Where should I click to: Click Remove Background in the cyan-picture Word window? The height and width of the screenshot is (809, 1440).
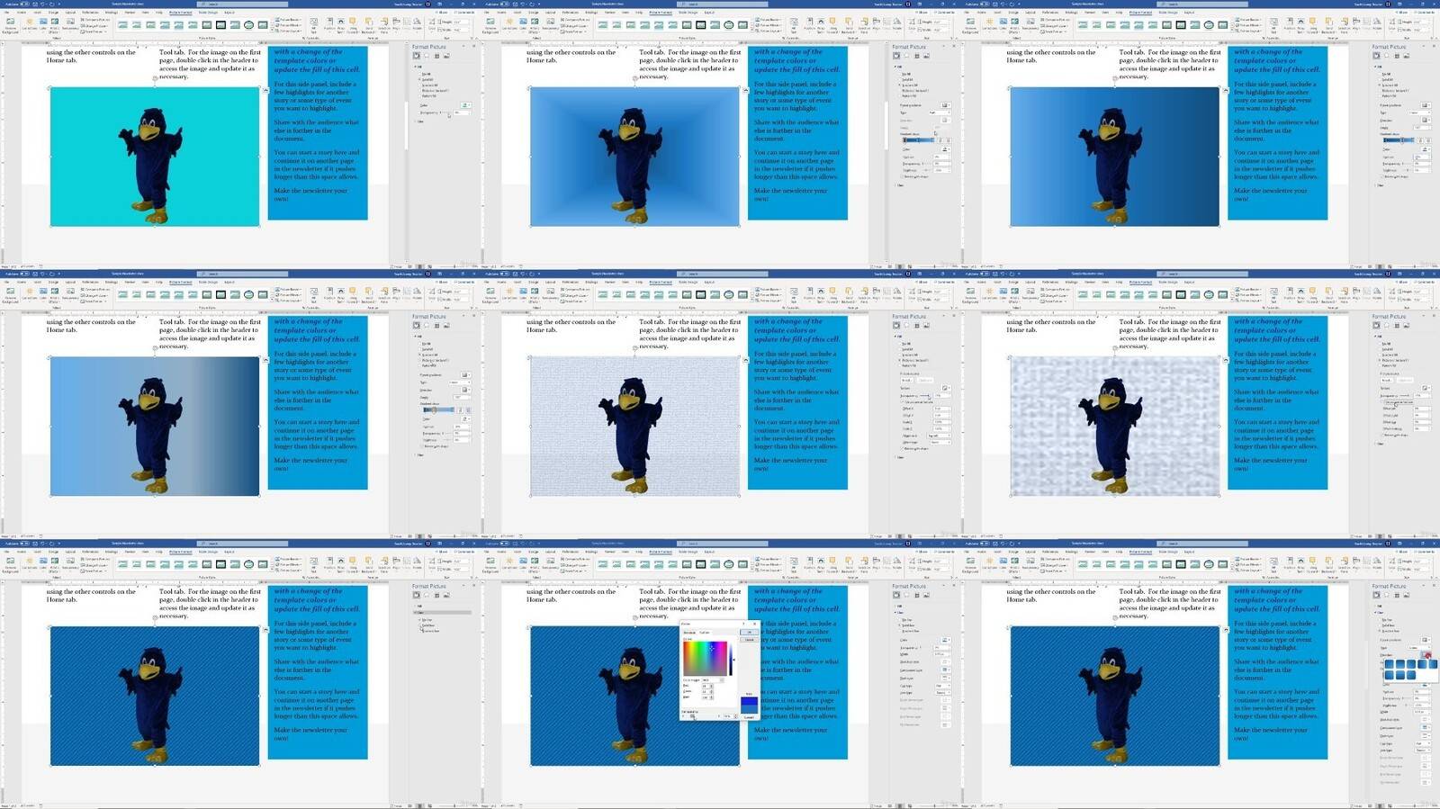[x=11, y=25]
